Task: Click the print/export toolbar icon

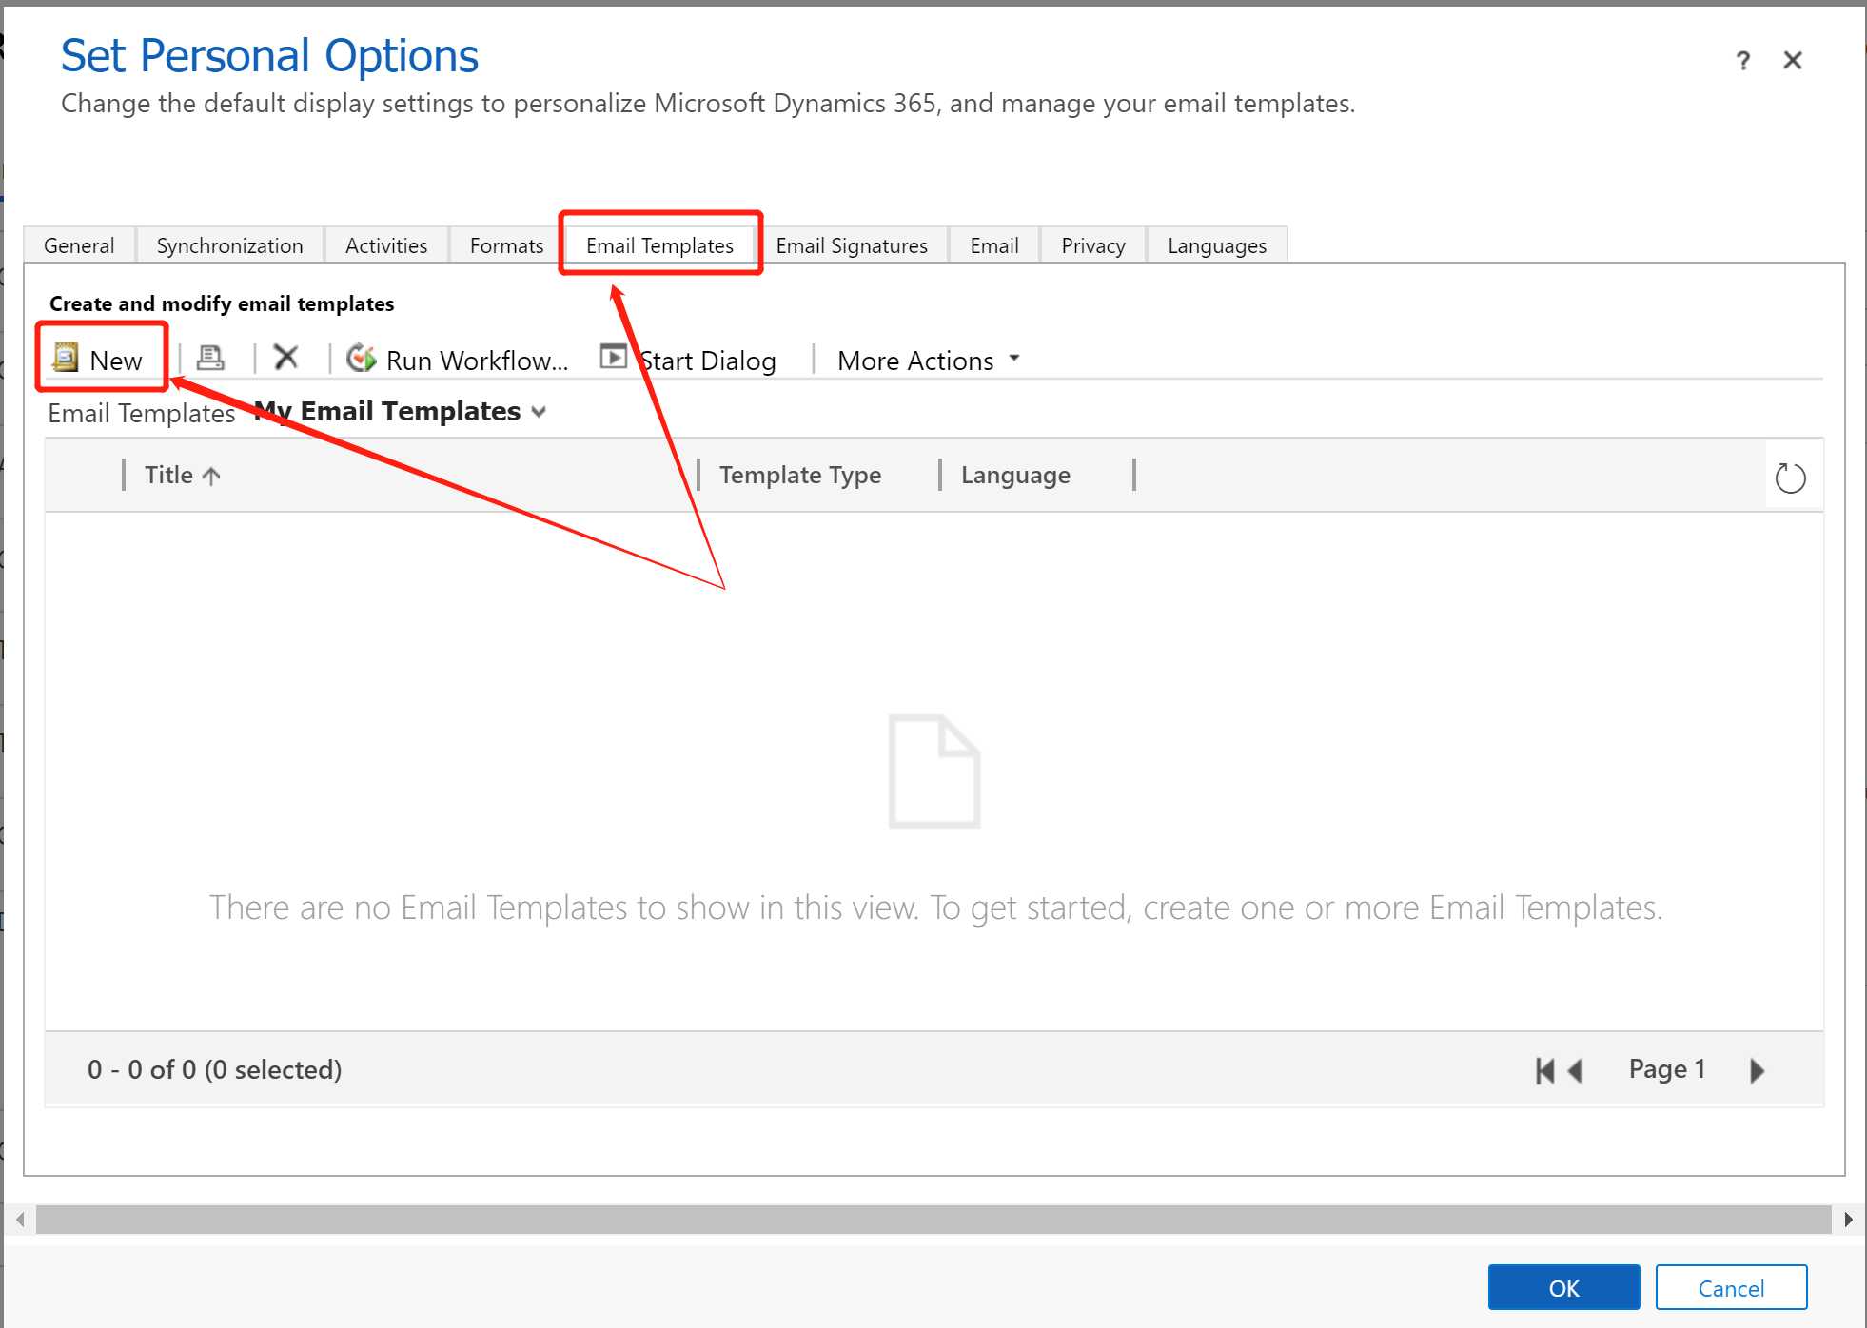Action: coord(210,358)
